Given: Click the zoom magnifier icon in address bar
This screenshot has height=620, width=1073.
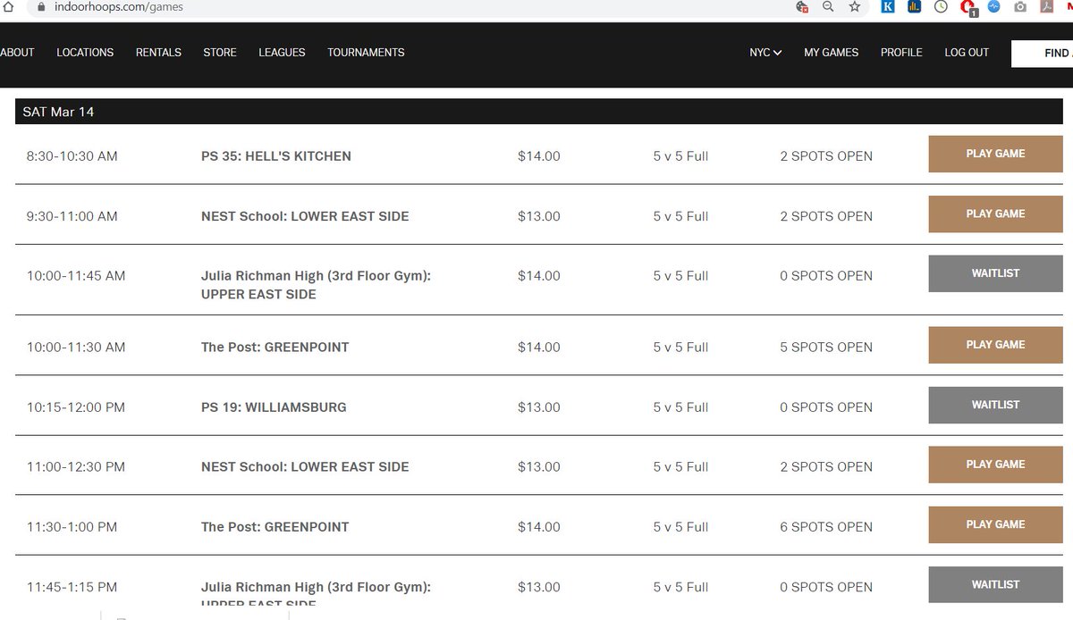Looking at the screenshot, I should (x=828, y=6).
